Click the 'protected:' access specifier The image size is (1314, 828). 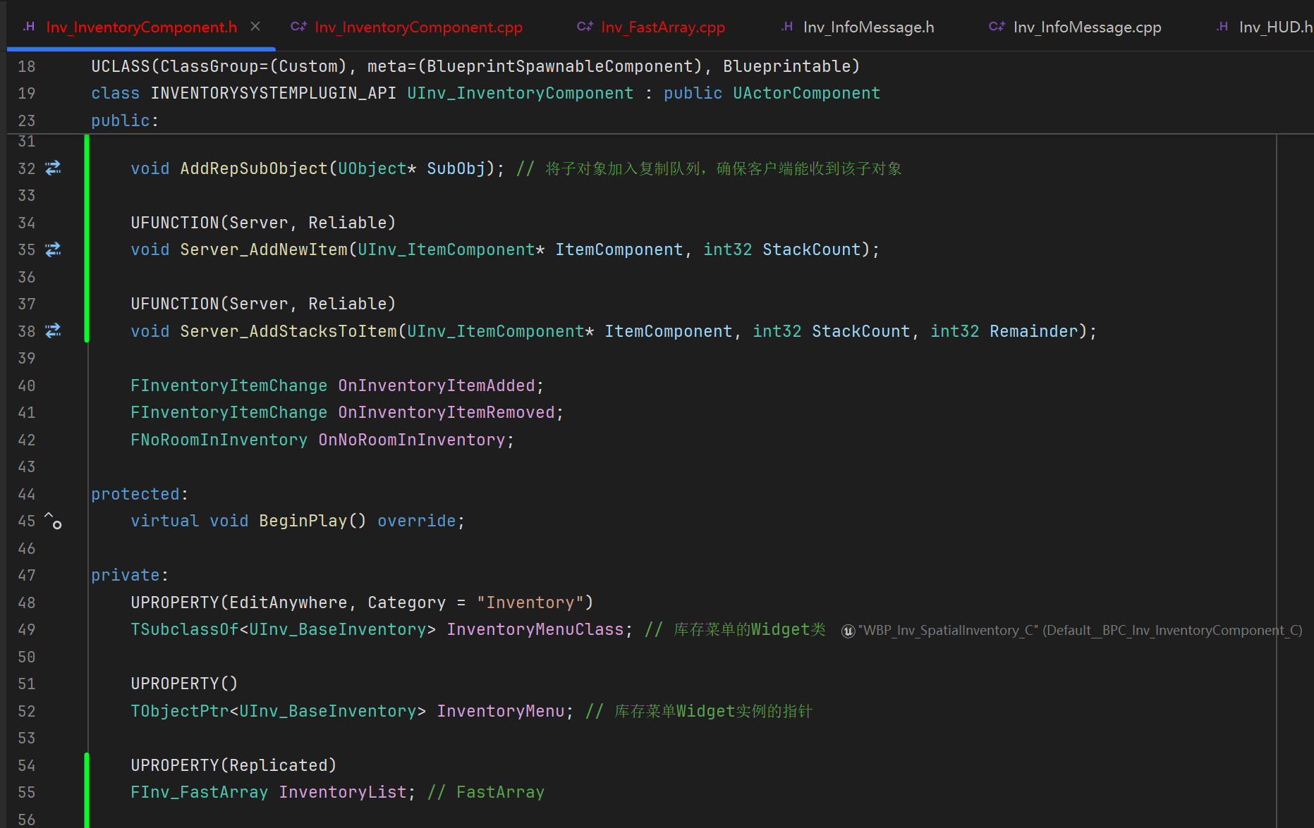(140, 494)
